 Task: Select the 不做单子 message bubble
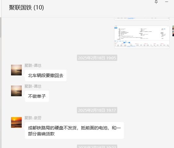click(37, 96)
